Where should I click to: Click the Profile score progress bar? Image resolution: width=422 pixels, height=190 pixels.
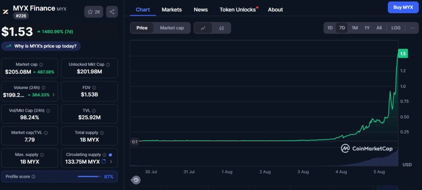[x=89, y=176]
